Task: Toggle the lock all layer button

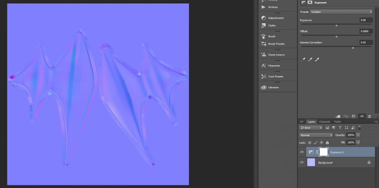Action: pos(327,143)
